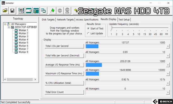173x104 pixels.
Task: Expand details arrow for Average Response row
Action: pyautogui.click(x=168, y=65)
